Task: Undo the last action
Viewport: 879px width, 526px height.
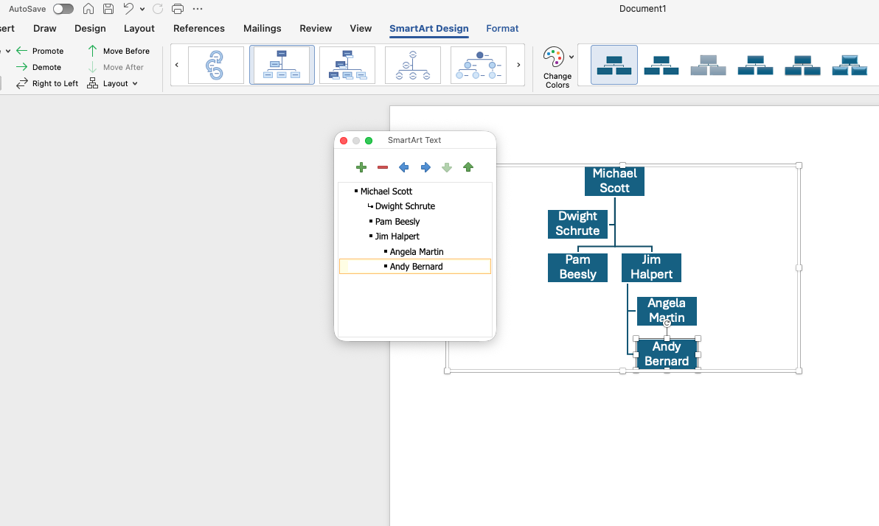Action: (x=128, y=9)
